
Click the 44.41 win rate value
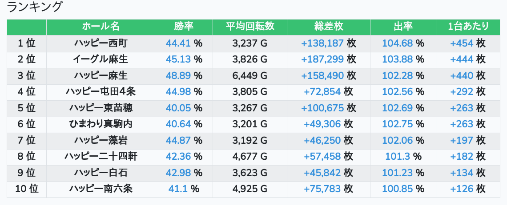click(178, 43)
